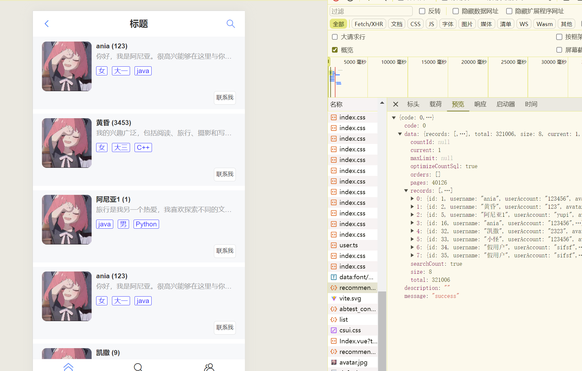This screenshot has width=582, height=371.
Task: Toggle the 屏幕截图 checkbox
Action: click(x=559, y=50)
